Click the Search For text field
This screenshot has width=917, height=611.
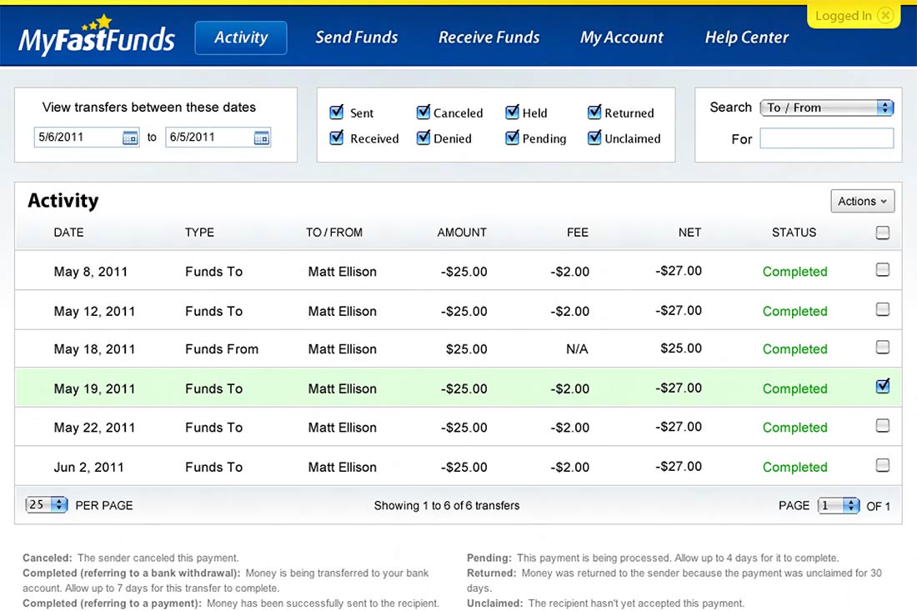[826, 138]
